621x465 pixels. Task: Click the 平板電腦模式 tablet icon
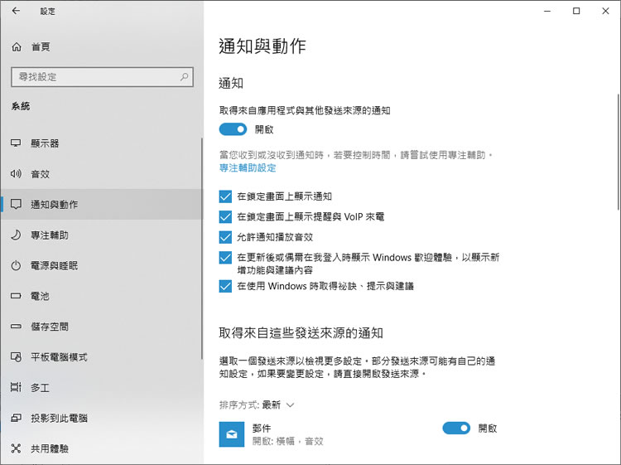click(x=16, y=356)
